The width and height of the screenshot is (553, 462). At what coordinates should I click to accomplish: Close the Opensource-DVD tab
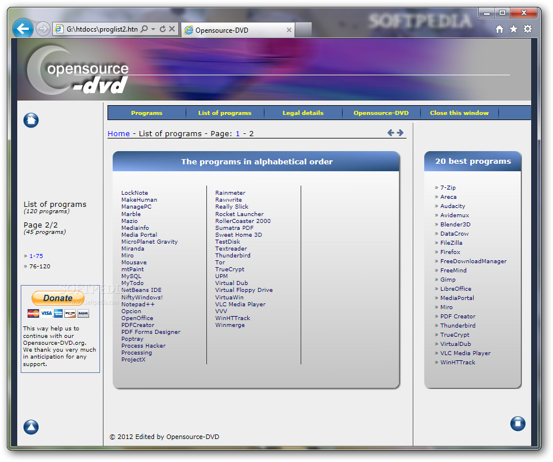pos(289,30)
